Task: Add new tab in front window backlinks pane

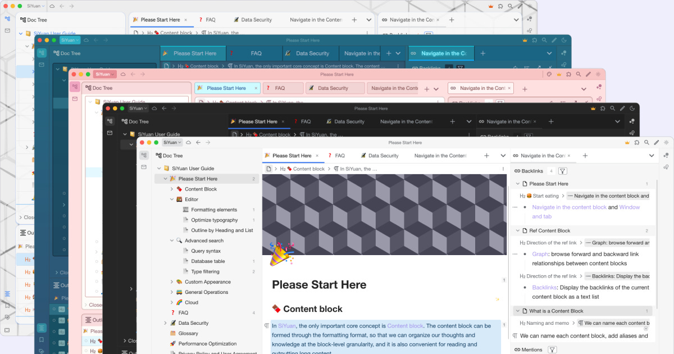Action: pyautogui.click(x=585, y=156)
